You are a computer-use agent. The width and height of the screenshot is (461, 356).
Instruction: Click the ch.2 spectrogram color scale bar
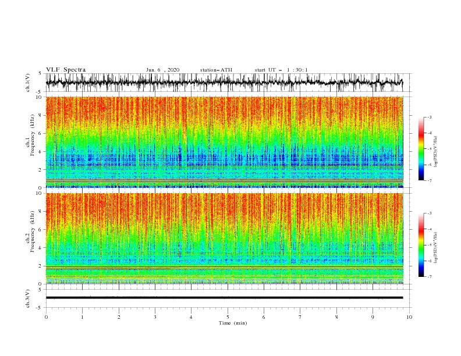(421, 245)
